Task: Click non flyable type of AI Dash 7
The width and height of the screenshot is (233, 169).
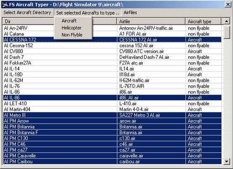Action: 199,57
